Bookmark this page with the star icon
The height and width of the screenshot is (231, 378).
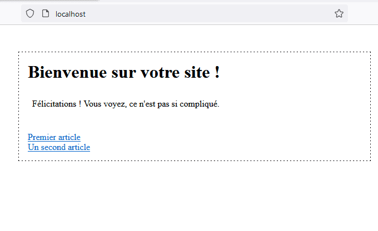click(x=339, y=14)
